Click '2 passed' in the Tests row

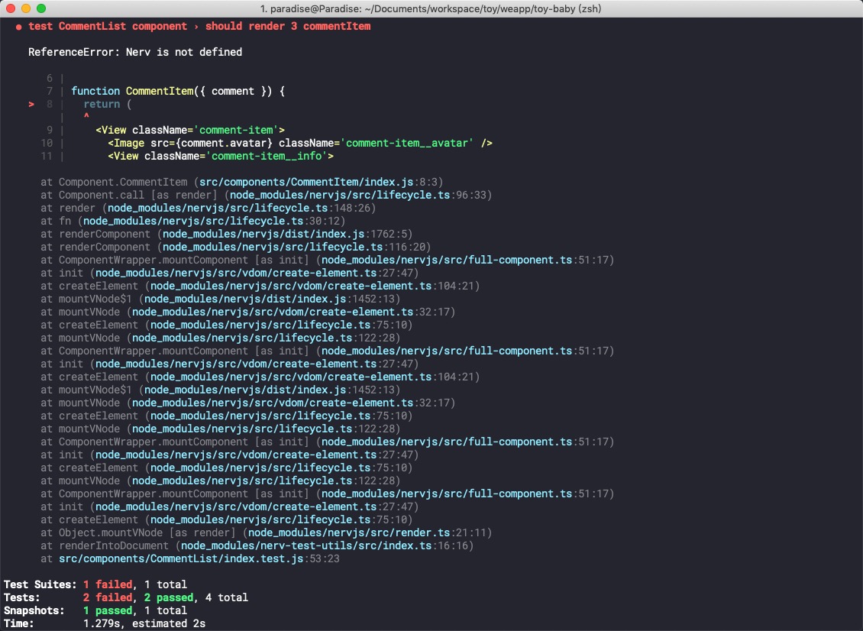169,597
